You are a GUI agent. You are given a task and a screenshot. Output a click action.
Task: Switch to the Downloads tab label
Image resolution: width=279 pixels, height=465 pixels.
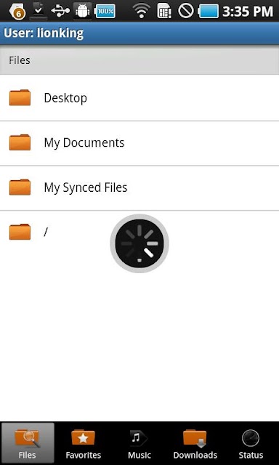[x=195, y=456]
